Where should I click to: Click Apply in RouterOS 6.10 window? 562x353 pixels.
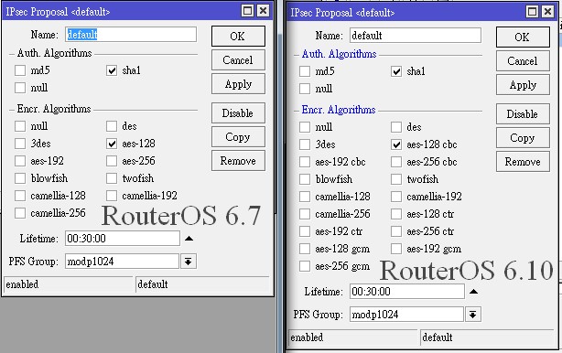(523, 85)
